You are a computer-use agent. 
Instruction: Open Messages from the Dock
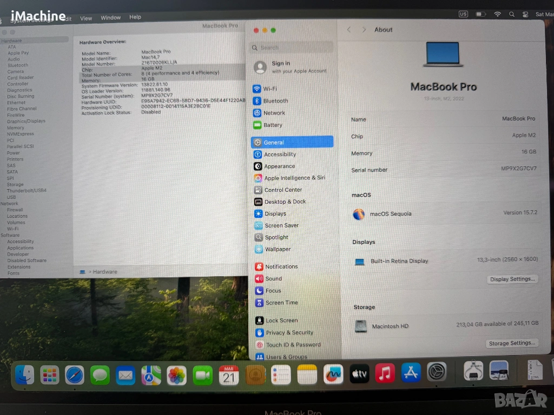(100, 375)
